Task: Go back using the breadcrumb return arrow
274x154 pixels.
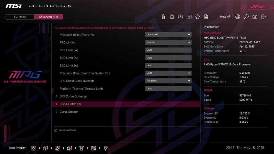Action: [56, 28]
